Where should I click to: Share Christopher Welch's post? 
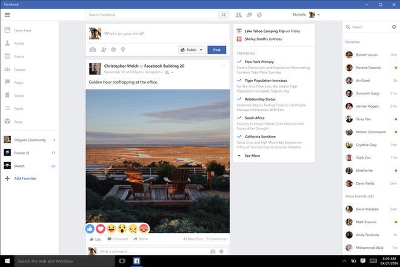tap(141, 239)
